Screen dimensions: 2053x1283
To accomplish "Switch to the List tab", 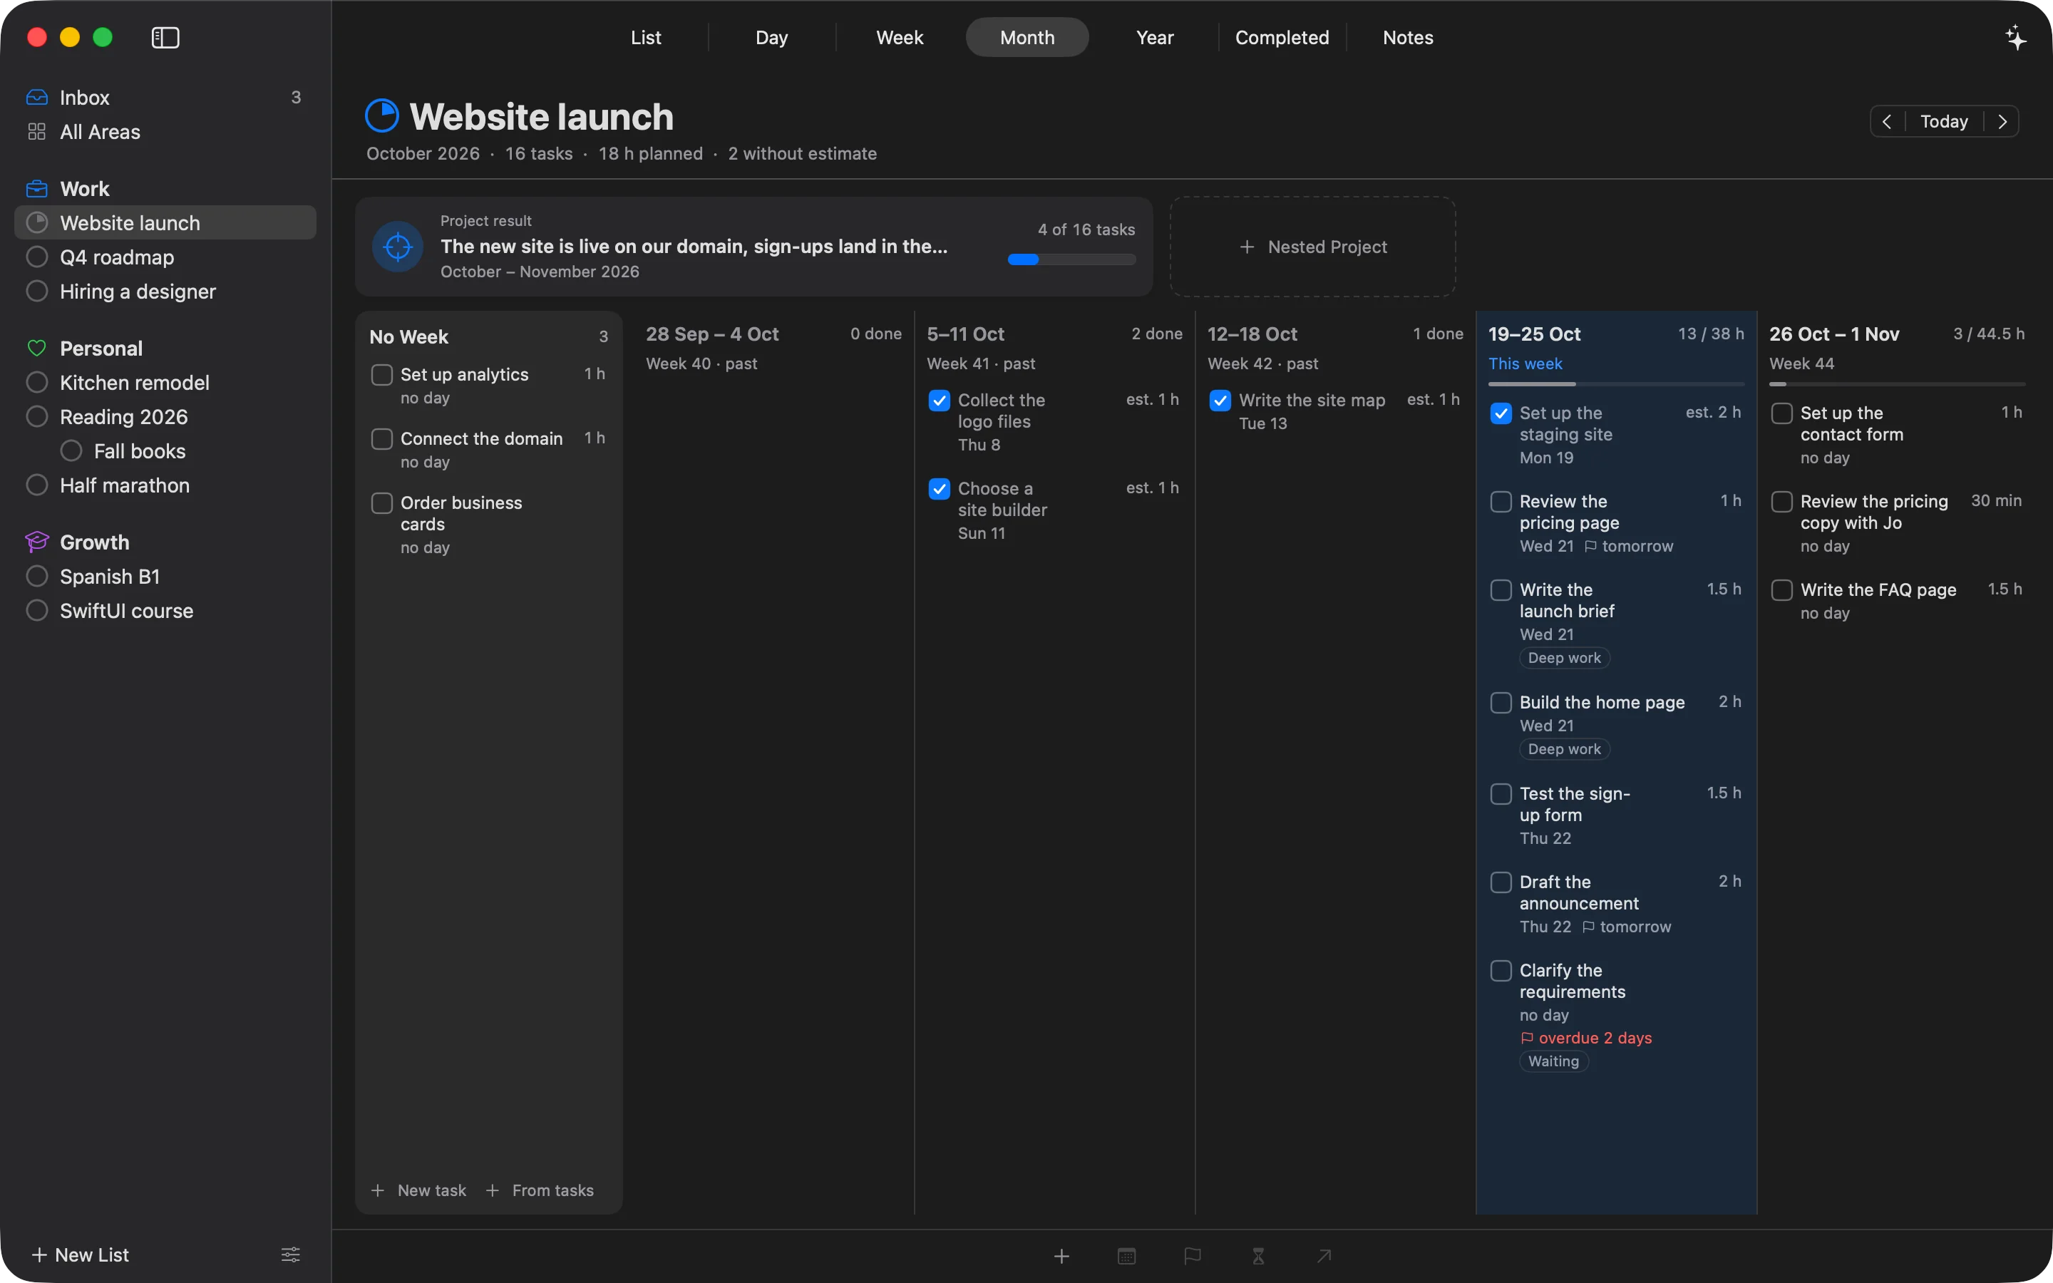I will (x=646, y=37).
